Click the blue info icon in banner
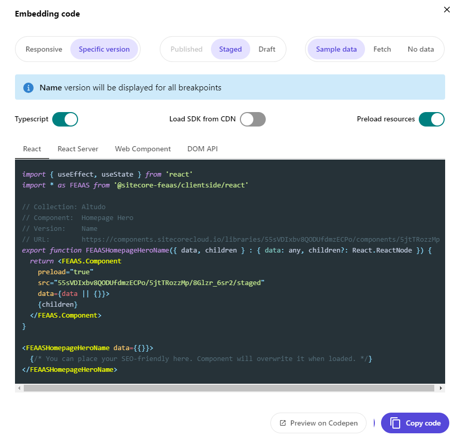 pyautogui.click(x=28, y=87)
